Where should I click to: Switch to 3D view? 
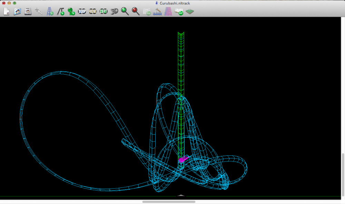[x=114, y=11]
